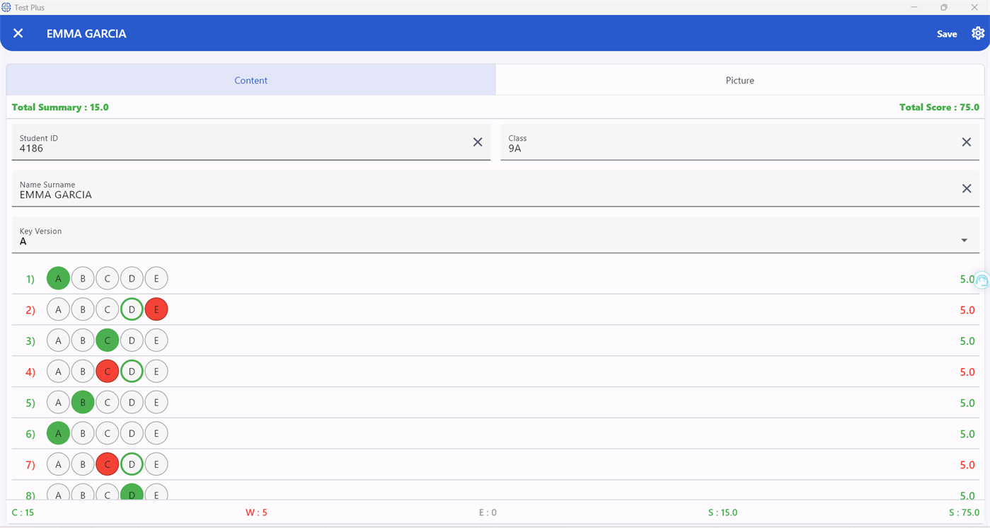Select the Content tab
Image resolution: width=990 pixels, height=528 pixels.
click(251, 79)
